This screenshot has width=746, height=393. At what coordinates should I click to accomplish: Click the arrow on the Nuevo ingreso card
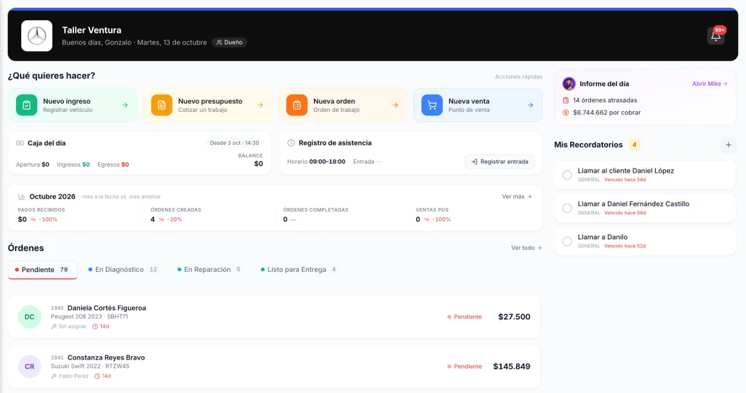[x=125, y=105]
